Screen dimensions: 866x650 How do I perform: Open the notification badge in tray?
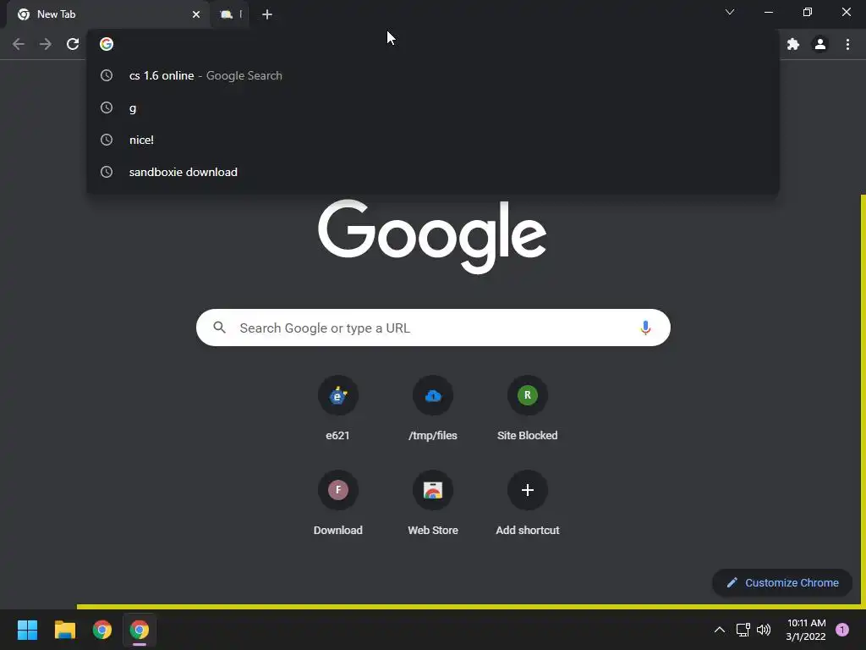click(x=842, y=630)
